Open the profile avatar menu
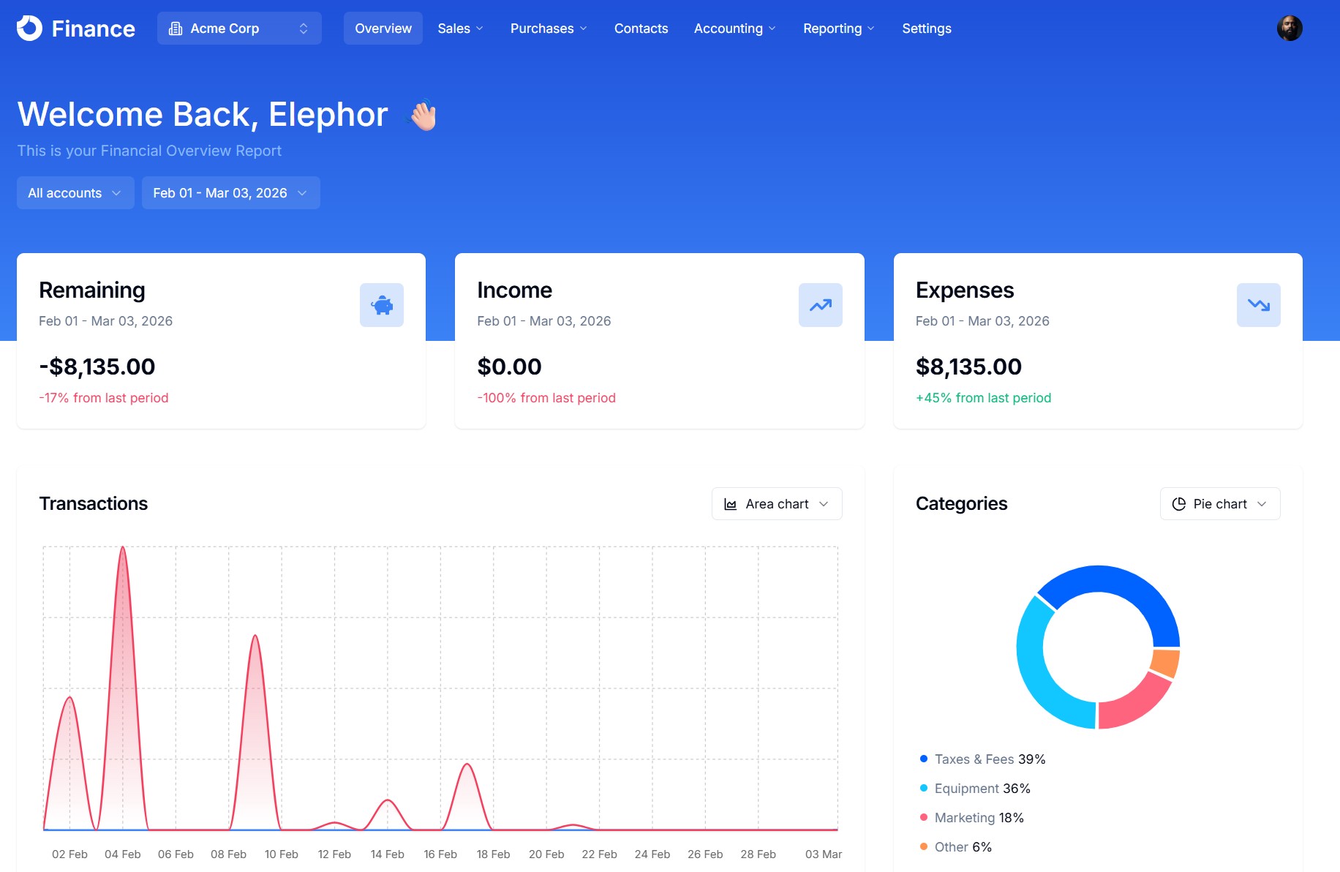The height and width of the screenshot is (872, 1340). coord(1291,28)
